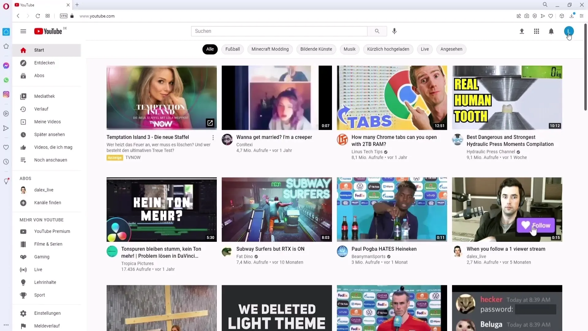Click the search magnifier button

pos(377,31)
